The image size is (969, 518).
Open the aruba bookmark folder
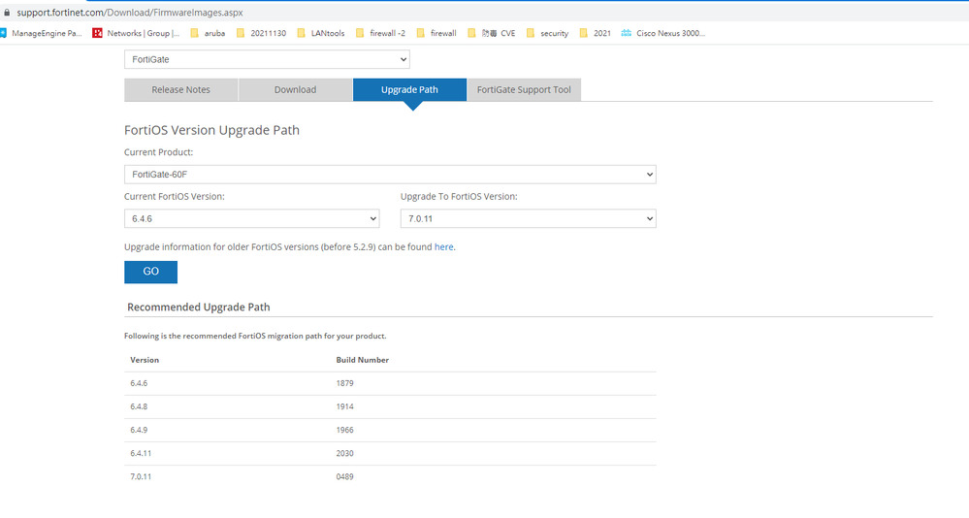pyautogui.click(x=208, y=33)
